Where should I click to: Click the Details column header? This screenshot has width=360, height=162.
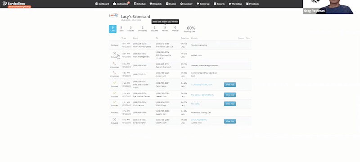tap(194, 38)
